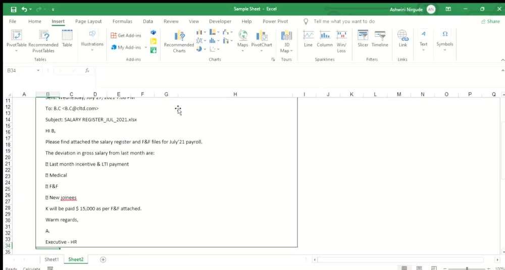
Task: Click the macro recording icon in status bar
Action: [50, 268]
